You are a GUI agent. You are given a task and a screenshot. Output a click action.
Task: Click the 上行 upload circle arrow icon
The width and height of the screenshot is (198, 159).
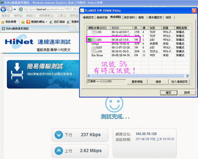point(59,151)
